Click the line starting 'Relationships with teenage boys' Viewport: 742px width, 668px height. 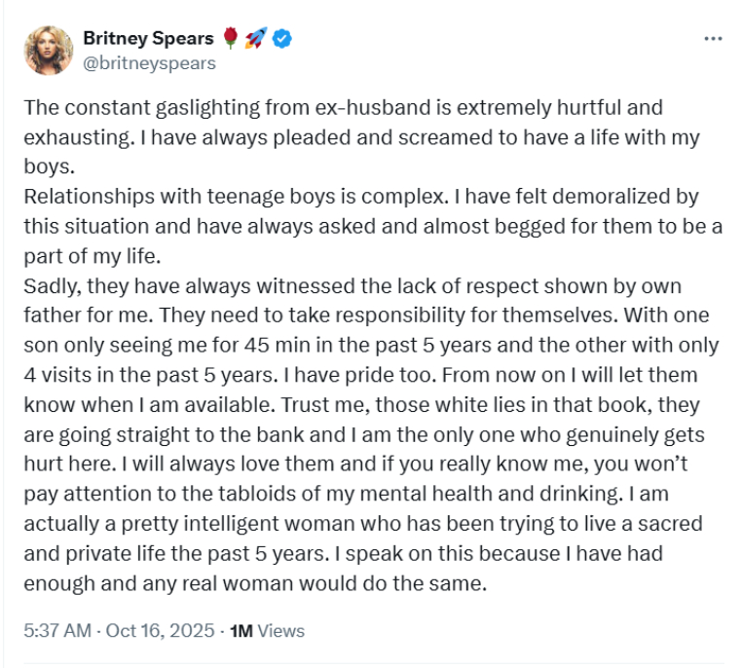[x=360, y=197]
